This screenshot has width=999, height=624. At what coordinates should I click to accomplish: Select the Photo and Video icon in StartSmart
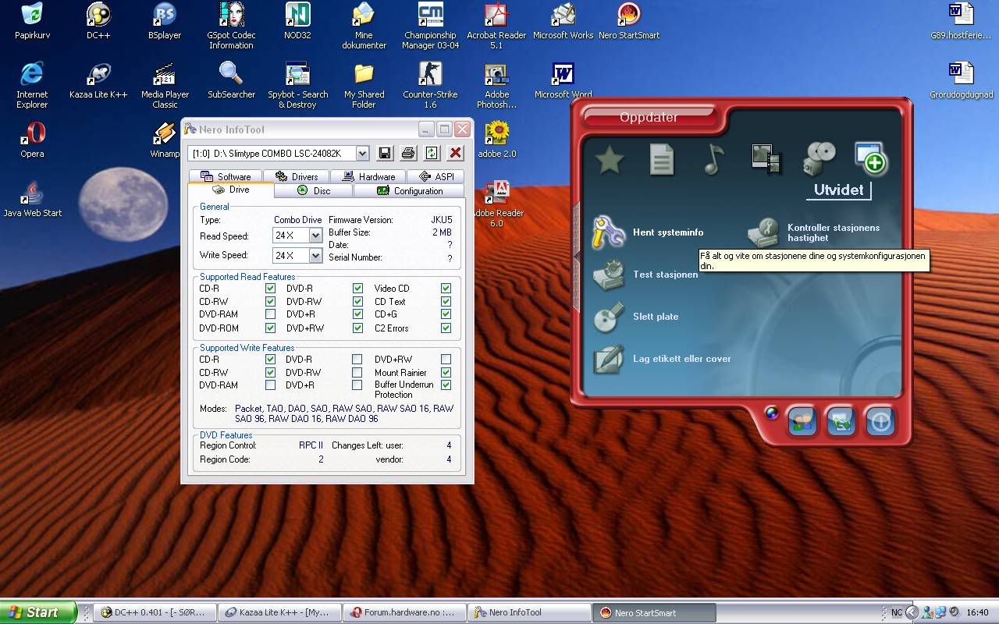point(766,158)
